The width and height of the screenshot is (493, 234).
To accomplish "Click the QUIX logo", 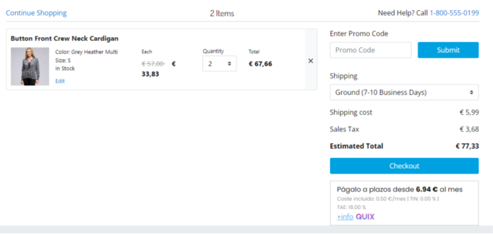I will pyautogui.click(x=365, y=217).
